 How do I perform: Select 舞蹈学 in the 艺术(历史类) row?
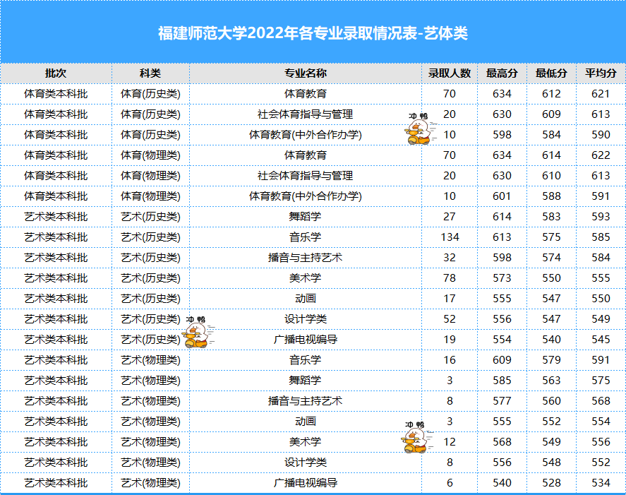pyautogui.click(x=306, y=217)
